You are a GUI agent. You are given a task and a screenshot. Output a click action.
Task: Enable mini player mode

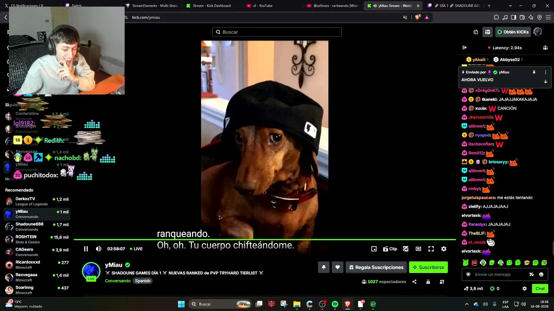coord(374,249)
